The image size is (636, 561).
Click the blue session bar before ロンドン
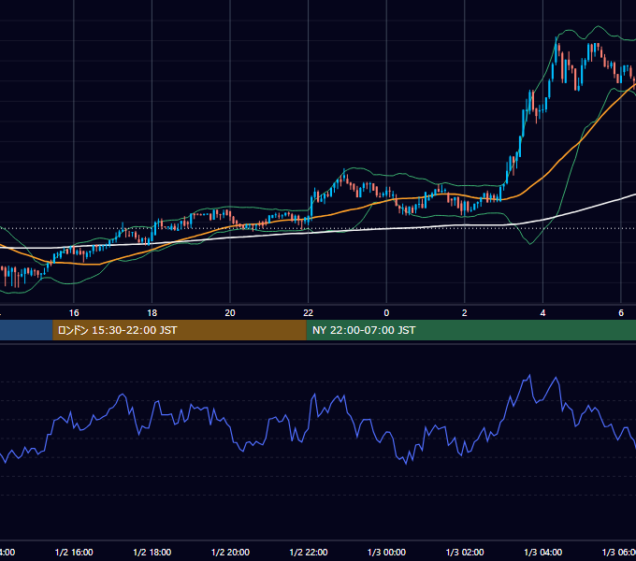pos(26,330)
